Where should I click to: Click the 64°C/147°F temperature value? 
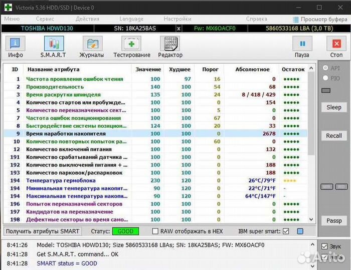260,196
